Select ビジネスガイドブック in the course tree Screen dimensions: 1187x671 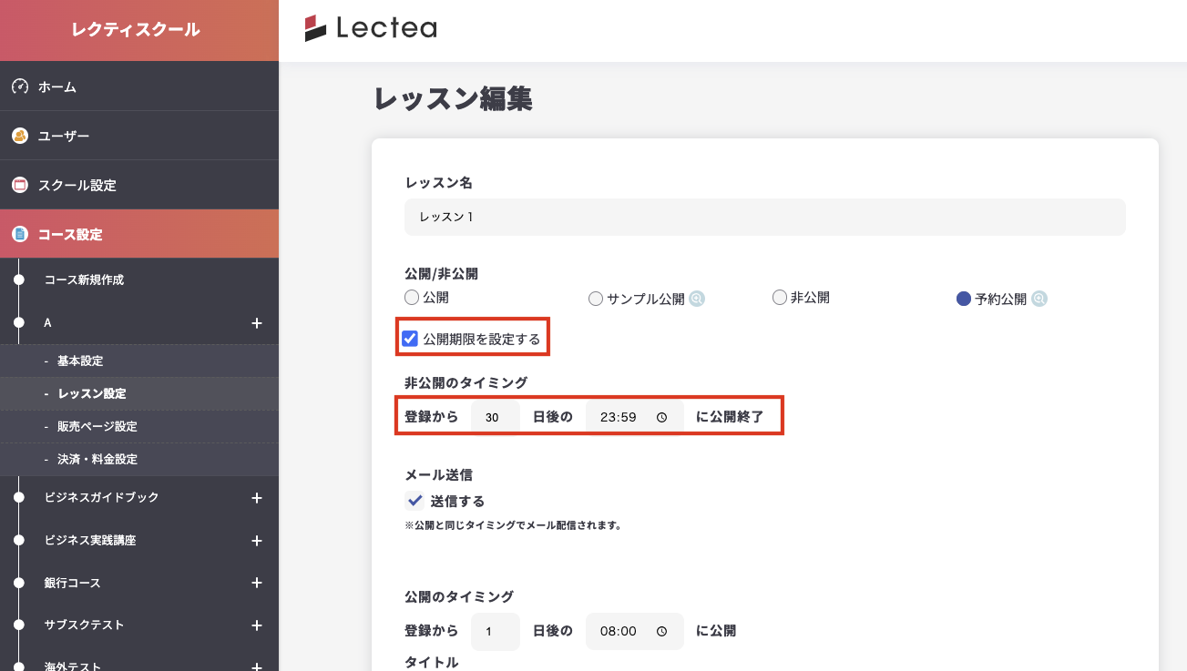[x=101, y=498]
